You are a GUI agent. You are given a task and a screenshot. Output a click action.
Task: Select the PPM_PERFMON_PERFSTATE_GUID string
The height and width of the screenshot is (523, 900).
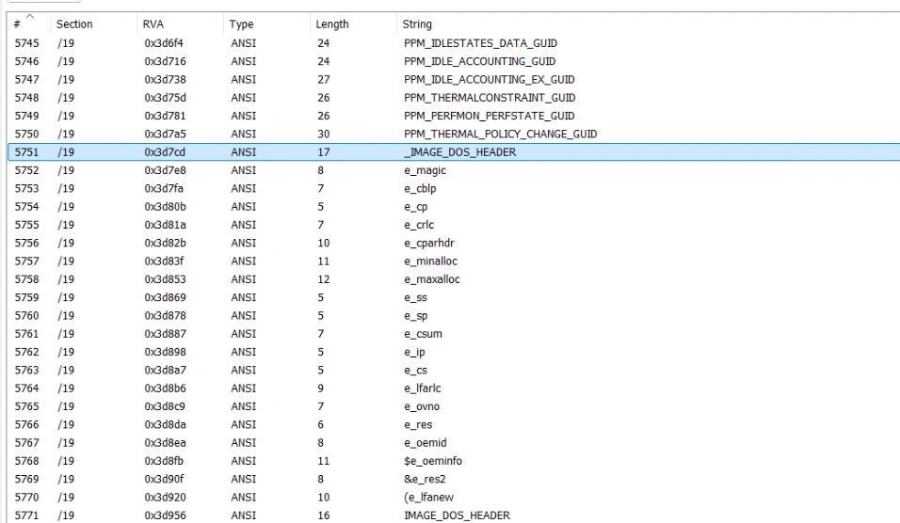pos(489,116)
